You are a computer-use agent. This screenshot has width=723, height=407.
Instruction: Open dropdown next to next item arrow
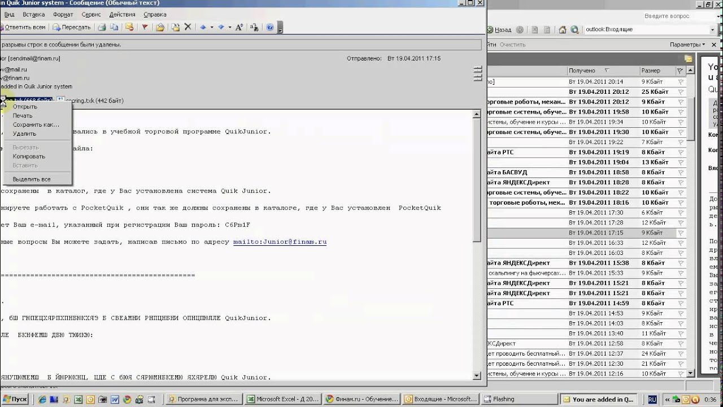(230, 27)
